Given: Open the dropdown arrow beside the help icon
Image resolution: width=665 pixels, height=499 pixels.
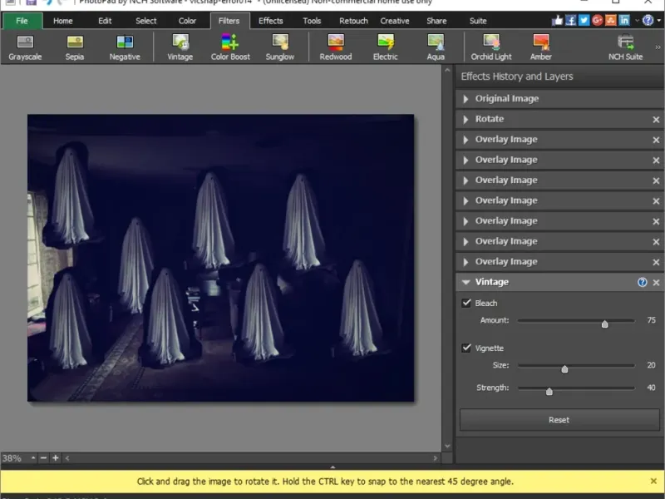Looking at the screenshot, I should [658, 20].
